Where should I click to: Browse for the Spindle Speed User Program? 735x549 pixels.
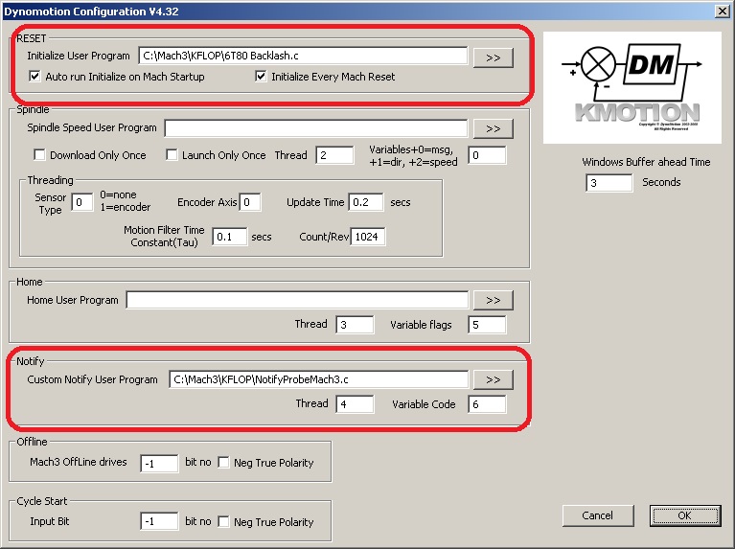click(x=494, y=128)
